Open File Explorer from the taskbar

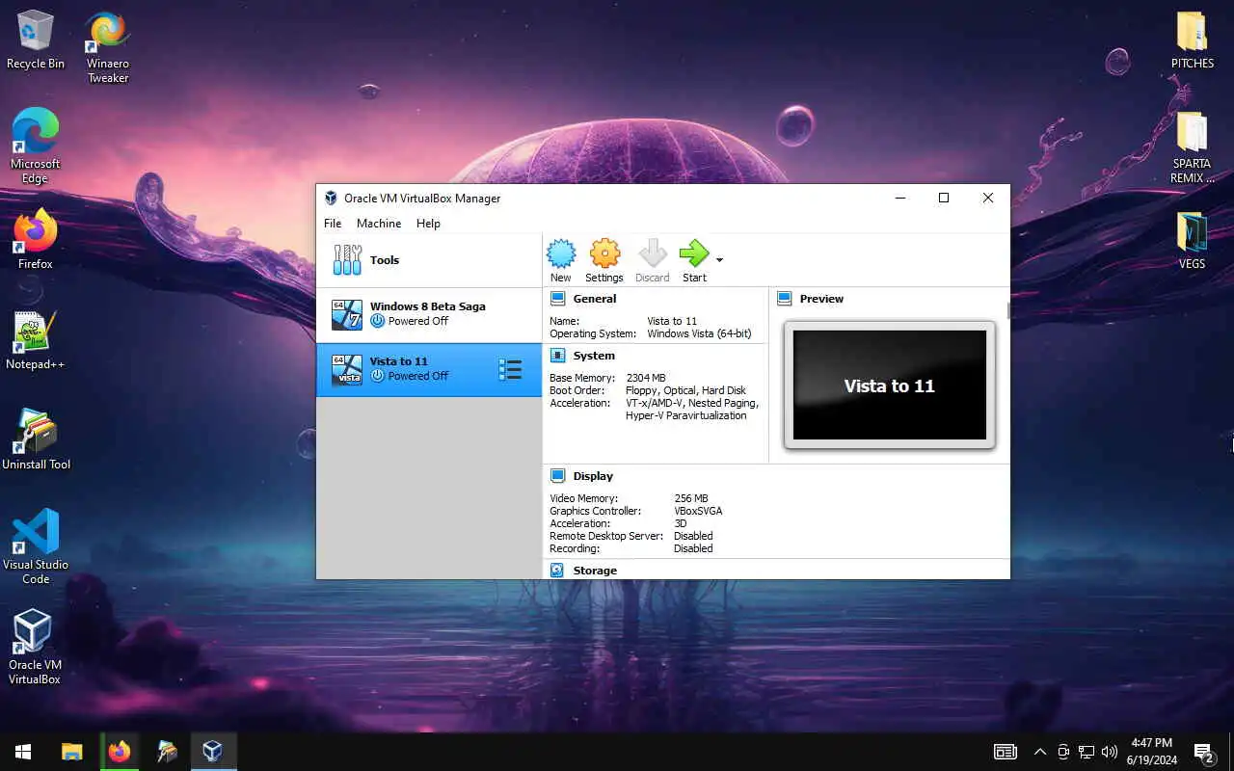click(x=72, y=752)
